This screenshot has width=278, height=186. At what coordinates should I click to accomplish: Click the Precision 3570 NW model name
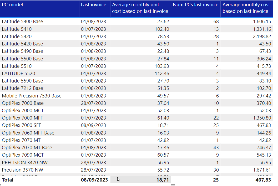23,170
